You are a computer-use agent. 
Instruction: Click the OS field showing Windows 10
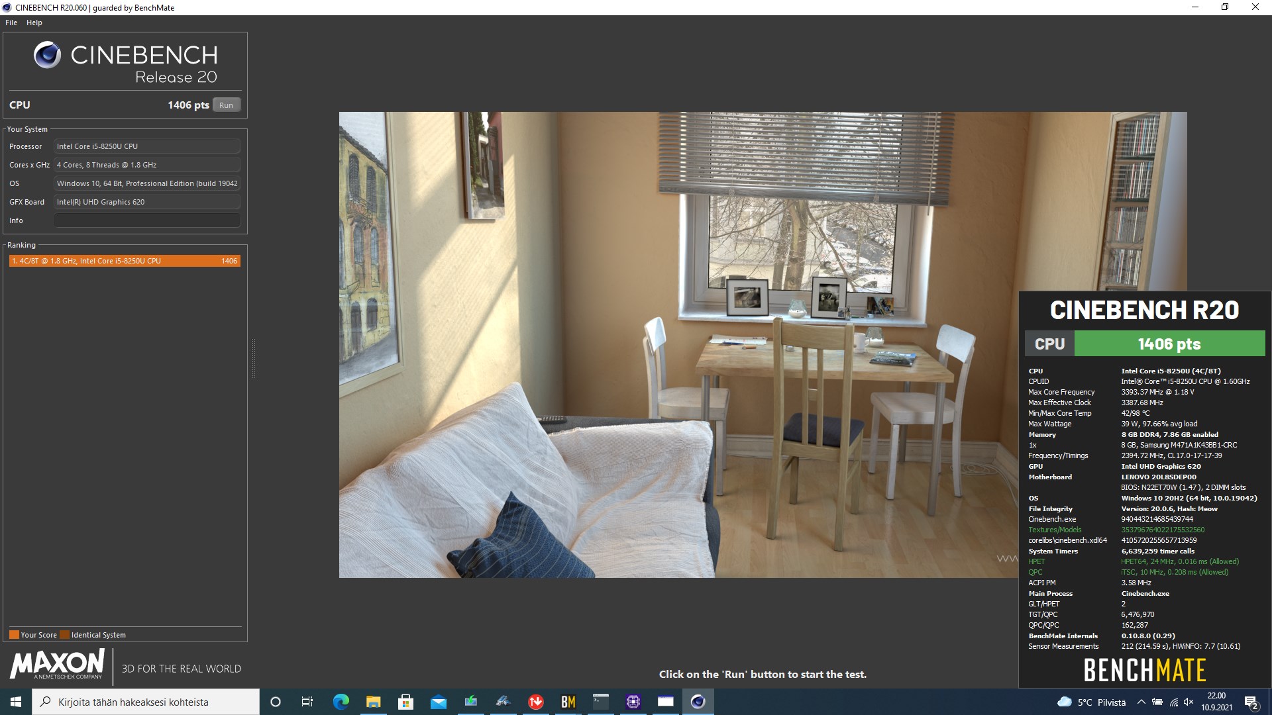(146, 183)
